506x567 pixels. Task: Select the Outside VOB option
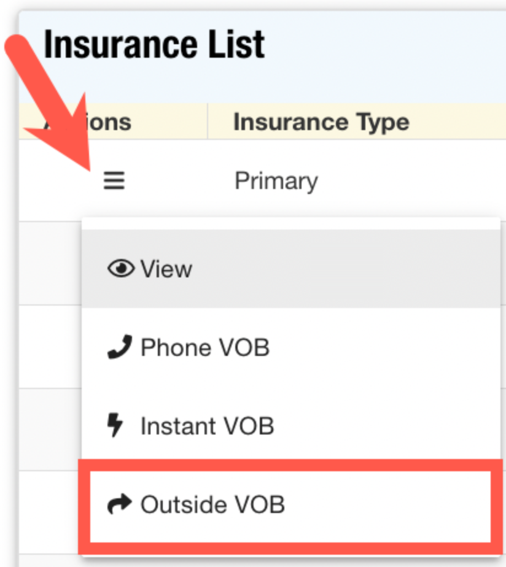[212, 504]
